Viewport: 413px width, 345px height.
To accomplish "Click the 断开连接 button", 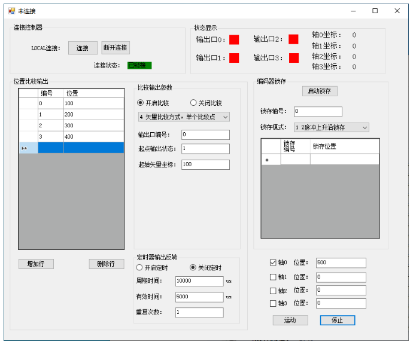I will tap(116, 48).
